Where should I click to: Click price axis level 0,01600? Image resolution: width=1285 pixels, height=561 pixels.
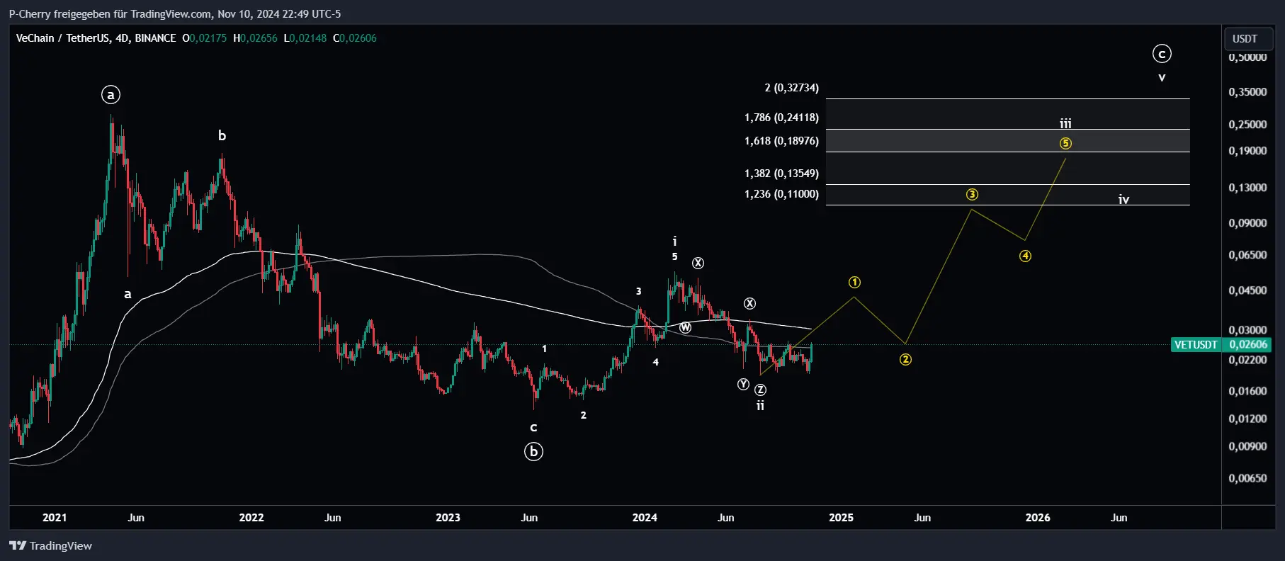pos(1247,391)
